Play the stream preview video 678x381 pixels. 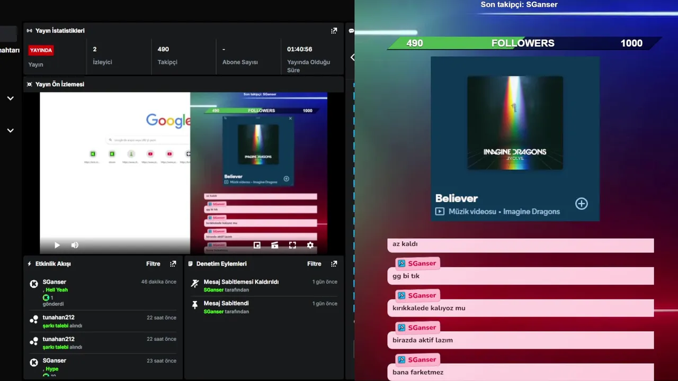(x=57, y=245)
